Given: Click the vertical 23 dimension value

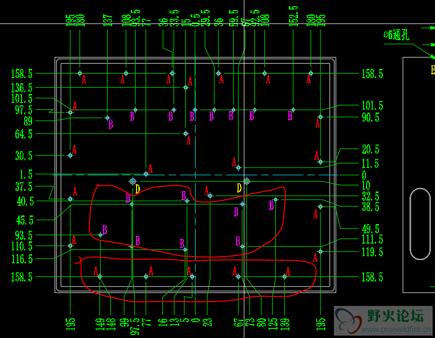Looking at the screenshot, I should [x=207, y=322].
